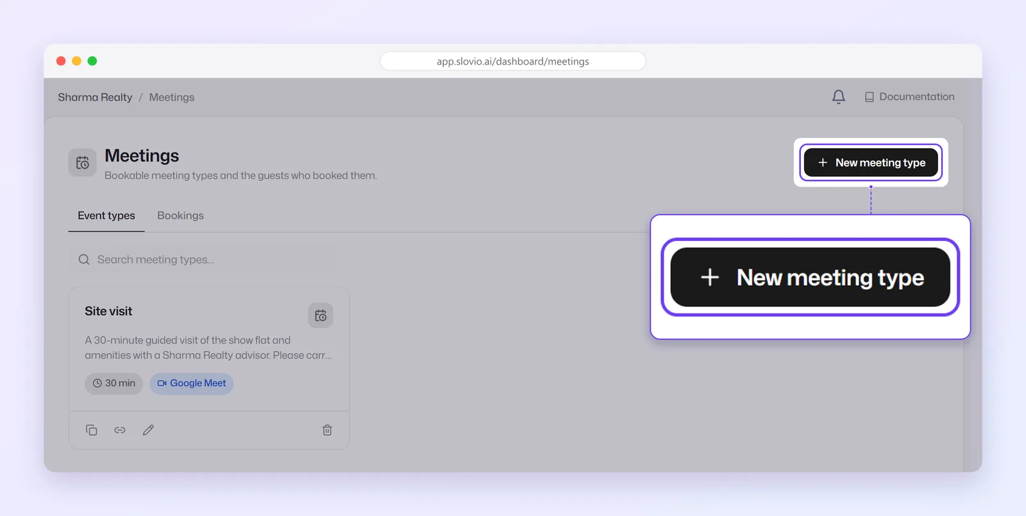
Task: Duplicate the Site visit meeting type
Action: [x=92, y=430]
